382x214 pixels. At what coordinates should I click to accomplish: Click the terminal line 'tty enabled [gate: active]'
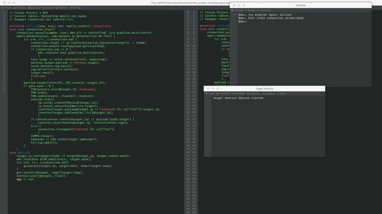point(265,15)
